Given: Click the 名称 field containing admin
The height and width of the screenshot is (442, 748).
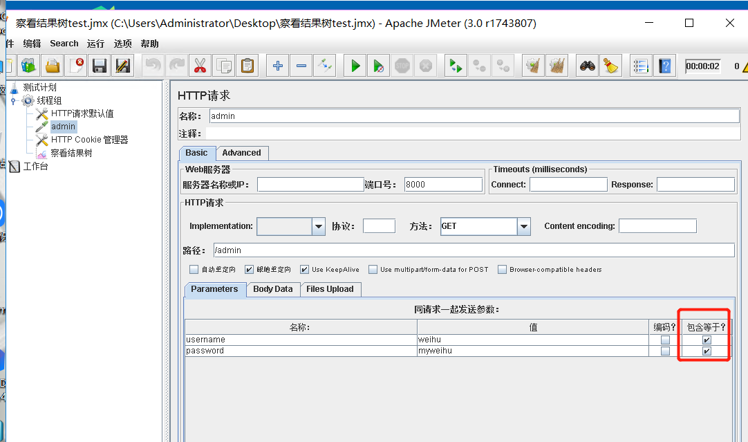Looking at the screenshot, I should pos(474,116).
